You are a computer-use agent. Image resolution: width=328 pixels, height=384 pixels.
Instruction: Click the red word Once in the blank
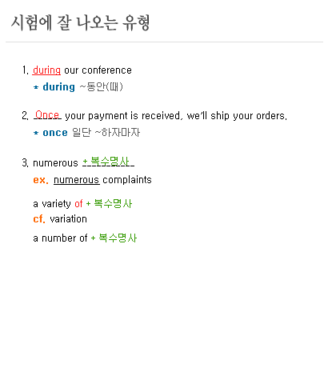pos(47,115)
